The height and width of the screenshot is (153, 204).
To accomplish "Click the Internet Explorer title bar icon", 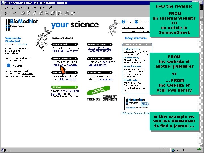I will (x=3, y=3).
